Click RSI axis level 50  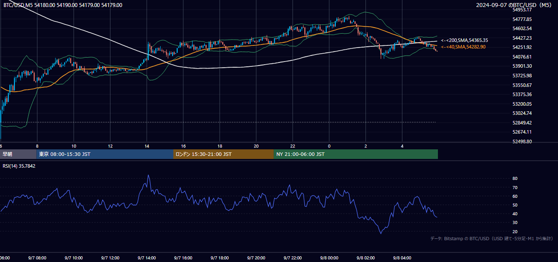[x=515, y=205]
